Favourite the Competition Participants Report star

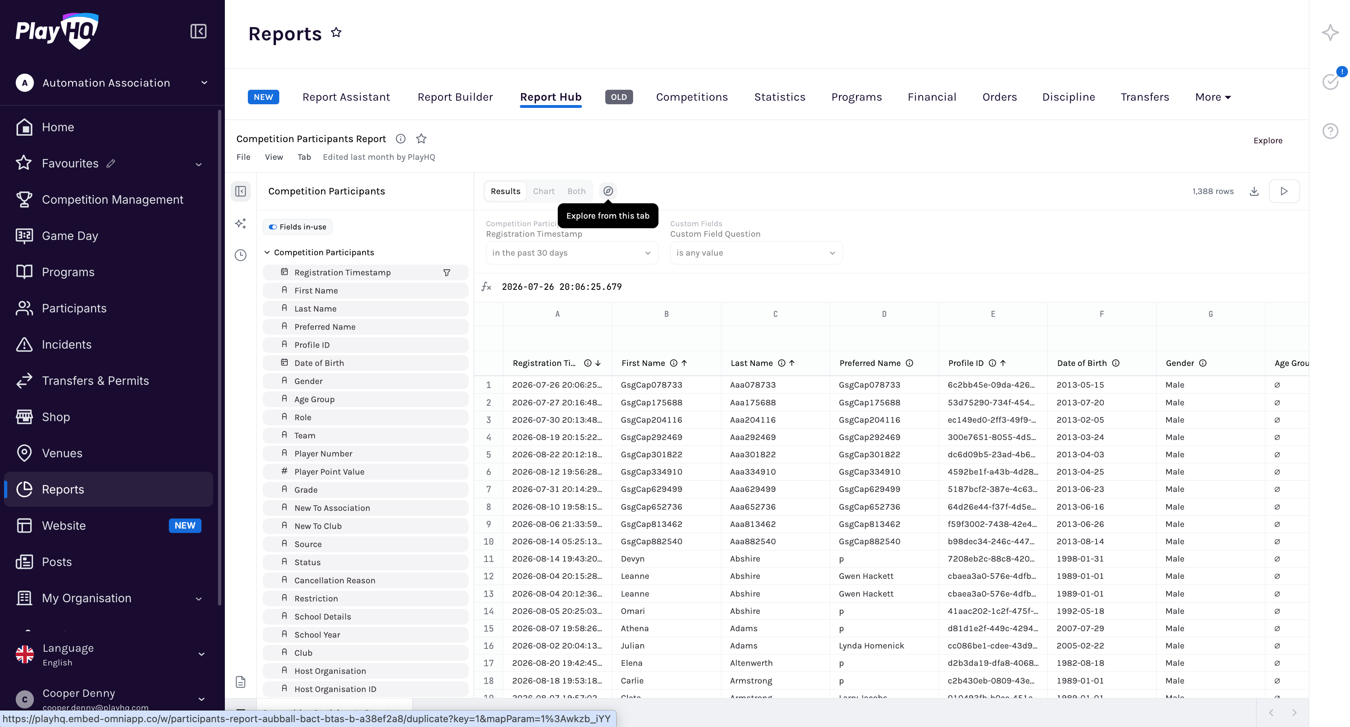[421, 139]
